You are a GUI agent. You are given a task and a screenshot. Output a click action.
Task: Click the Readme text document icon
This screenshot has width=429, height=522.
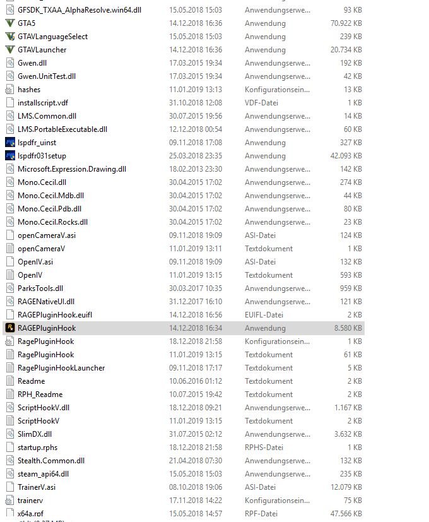(x=10, y=381)
